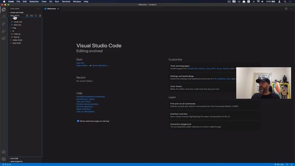295x166 pixels.
Task: Open the File menu
Action: (18, 1)
